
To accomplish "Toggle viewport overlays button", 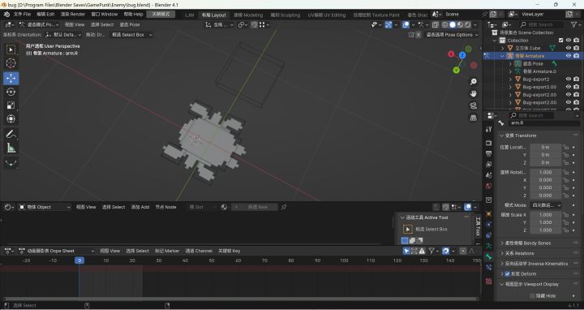I will 406,24.
